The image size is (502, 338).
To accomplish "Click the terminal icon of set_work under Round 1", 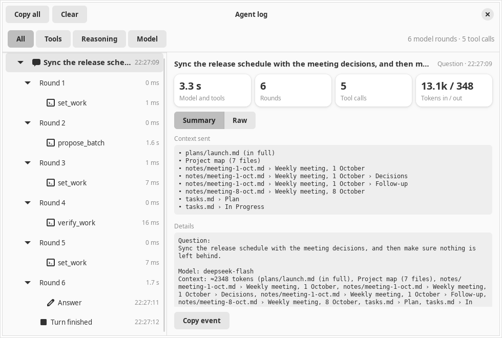I will tap(51, 103).
